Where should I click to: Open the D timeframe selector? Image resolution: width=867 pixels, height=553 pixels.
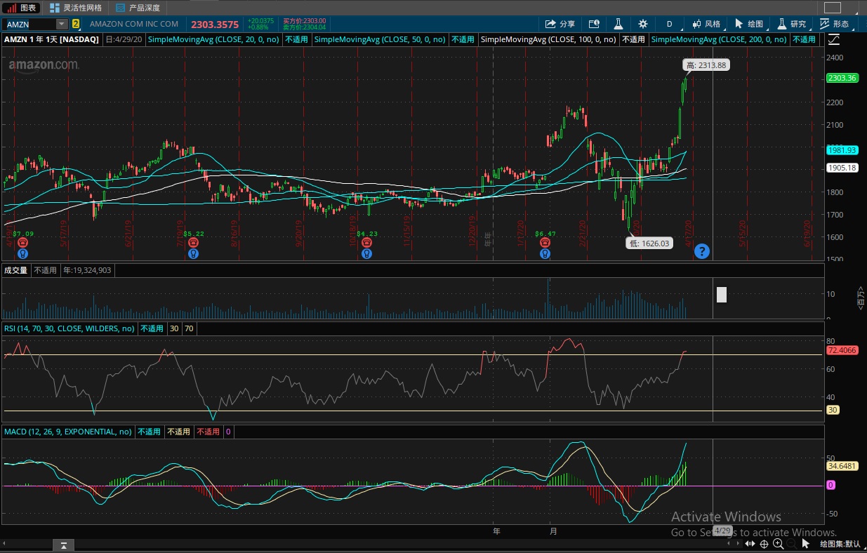pos(669,24)
